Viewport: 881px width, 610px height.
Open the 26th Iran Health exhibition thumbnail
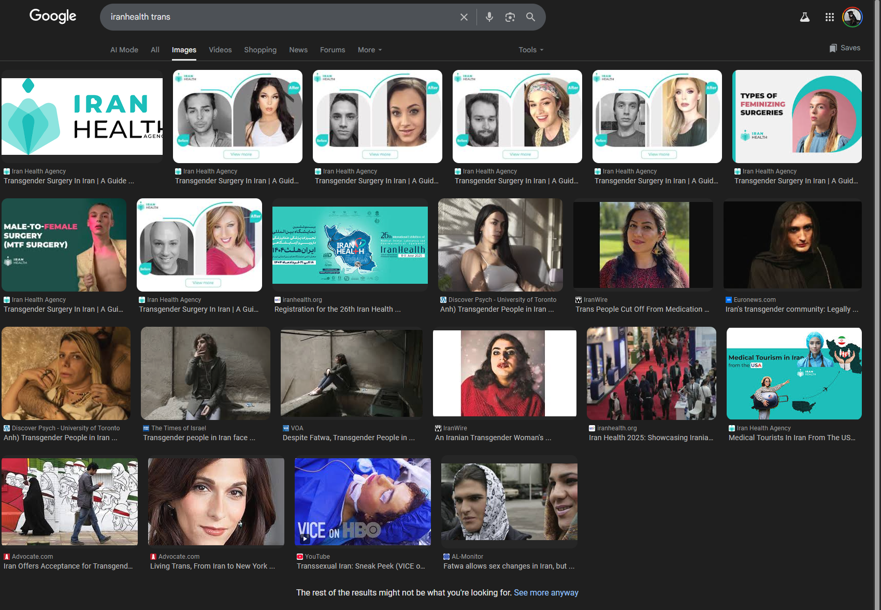pos(350,245)
